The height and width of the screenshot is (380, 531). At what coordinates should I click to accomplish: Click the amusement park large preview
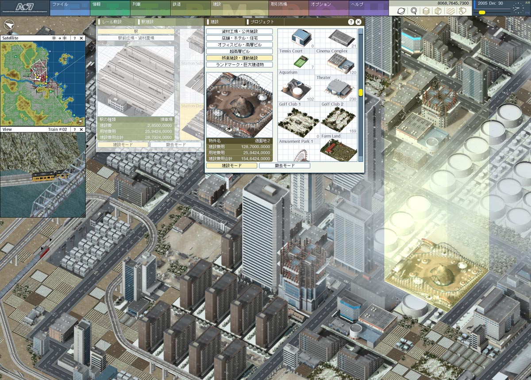click(239, 104)
